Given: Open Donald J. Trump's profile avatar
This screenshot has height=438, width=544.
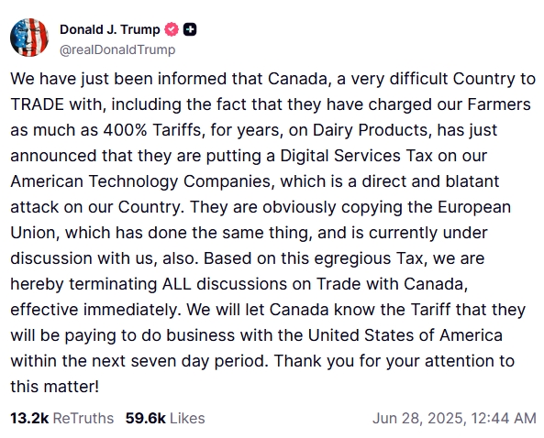Looking at the screenshot, I should (29, 38).
